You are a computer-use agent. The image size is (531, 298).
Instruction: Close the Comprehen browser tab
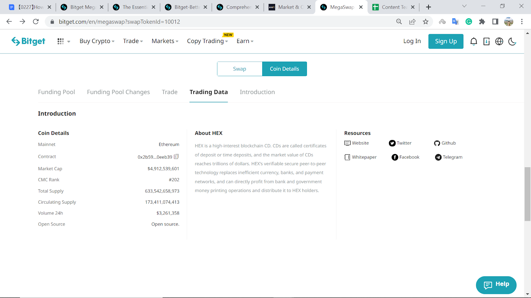(257, 7)
